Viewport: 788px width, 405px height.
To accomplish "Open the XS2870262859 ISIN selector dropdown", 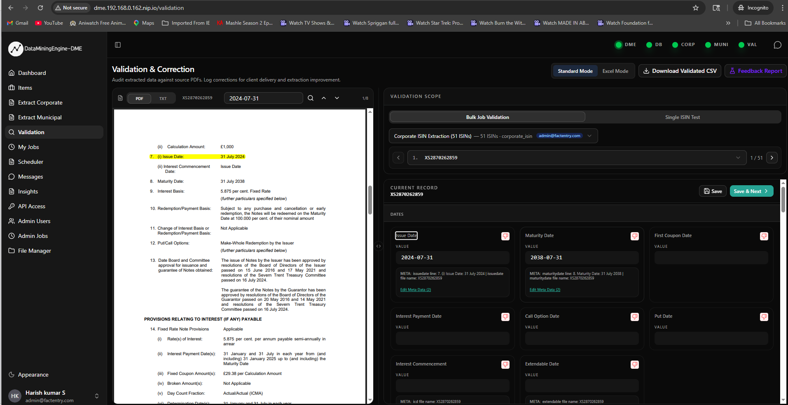I will [x=577, y=158].
